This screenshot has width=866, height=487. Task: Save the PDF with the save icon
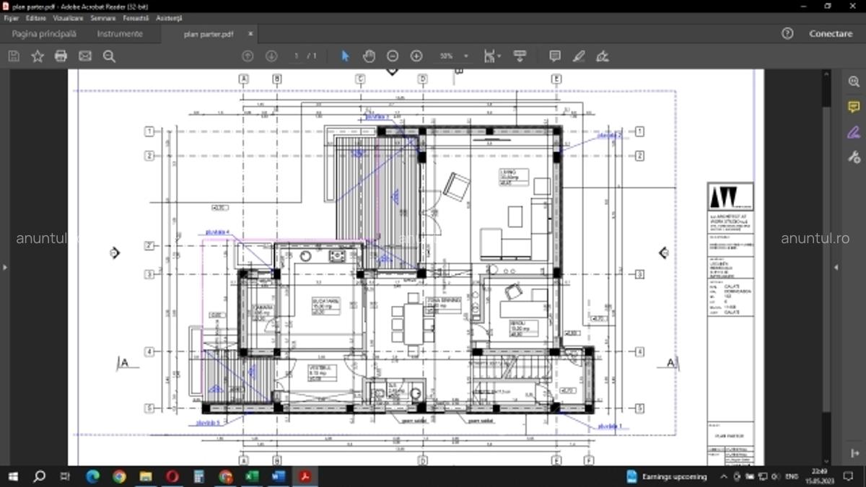click(13, 56)
